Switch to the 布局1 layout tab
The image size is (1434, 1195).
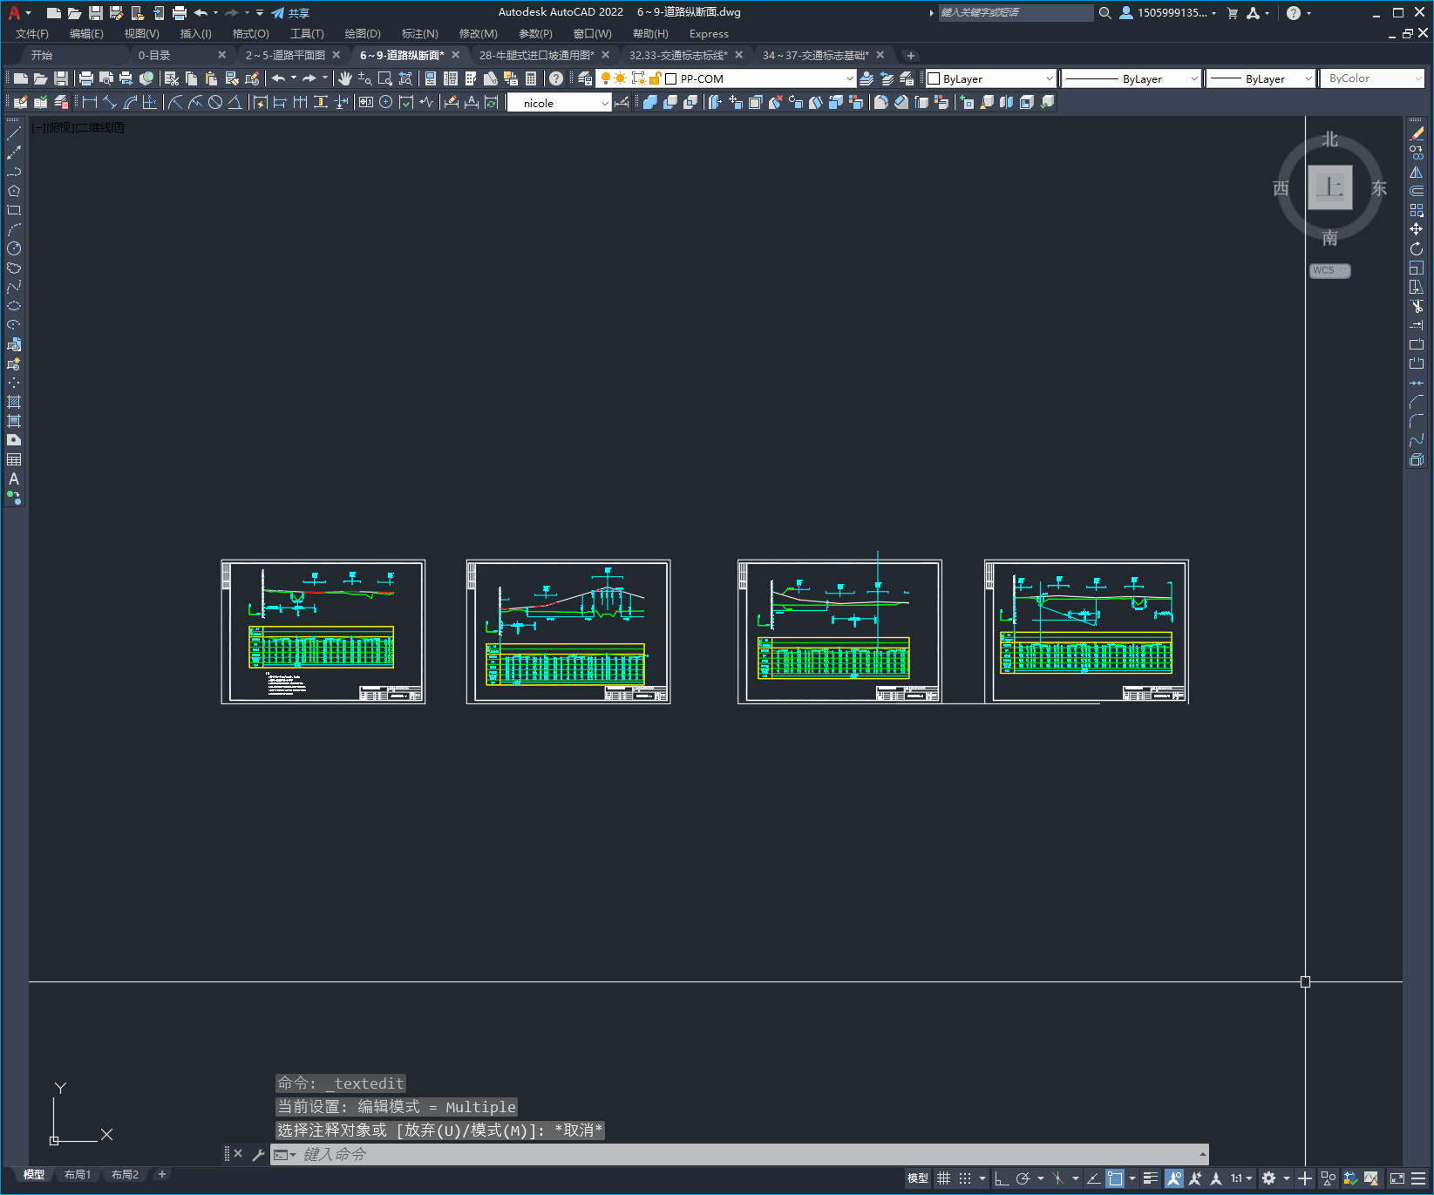click(x=78, y=1175)
